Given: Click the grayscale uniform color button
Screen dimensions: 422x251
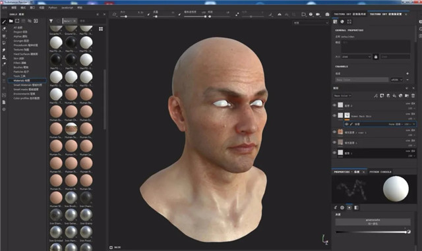Looking at the screenshot, I should pyautogui.click(x=373, y=221).
